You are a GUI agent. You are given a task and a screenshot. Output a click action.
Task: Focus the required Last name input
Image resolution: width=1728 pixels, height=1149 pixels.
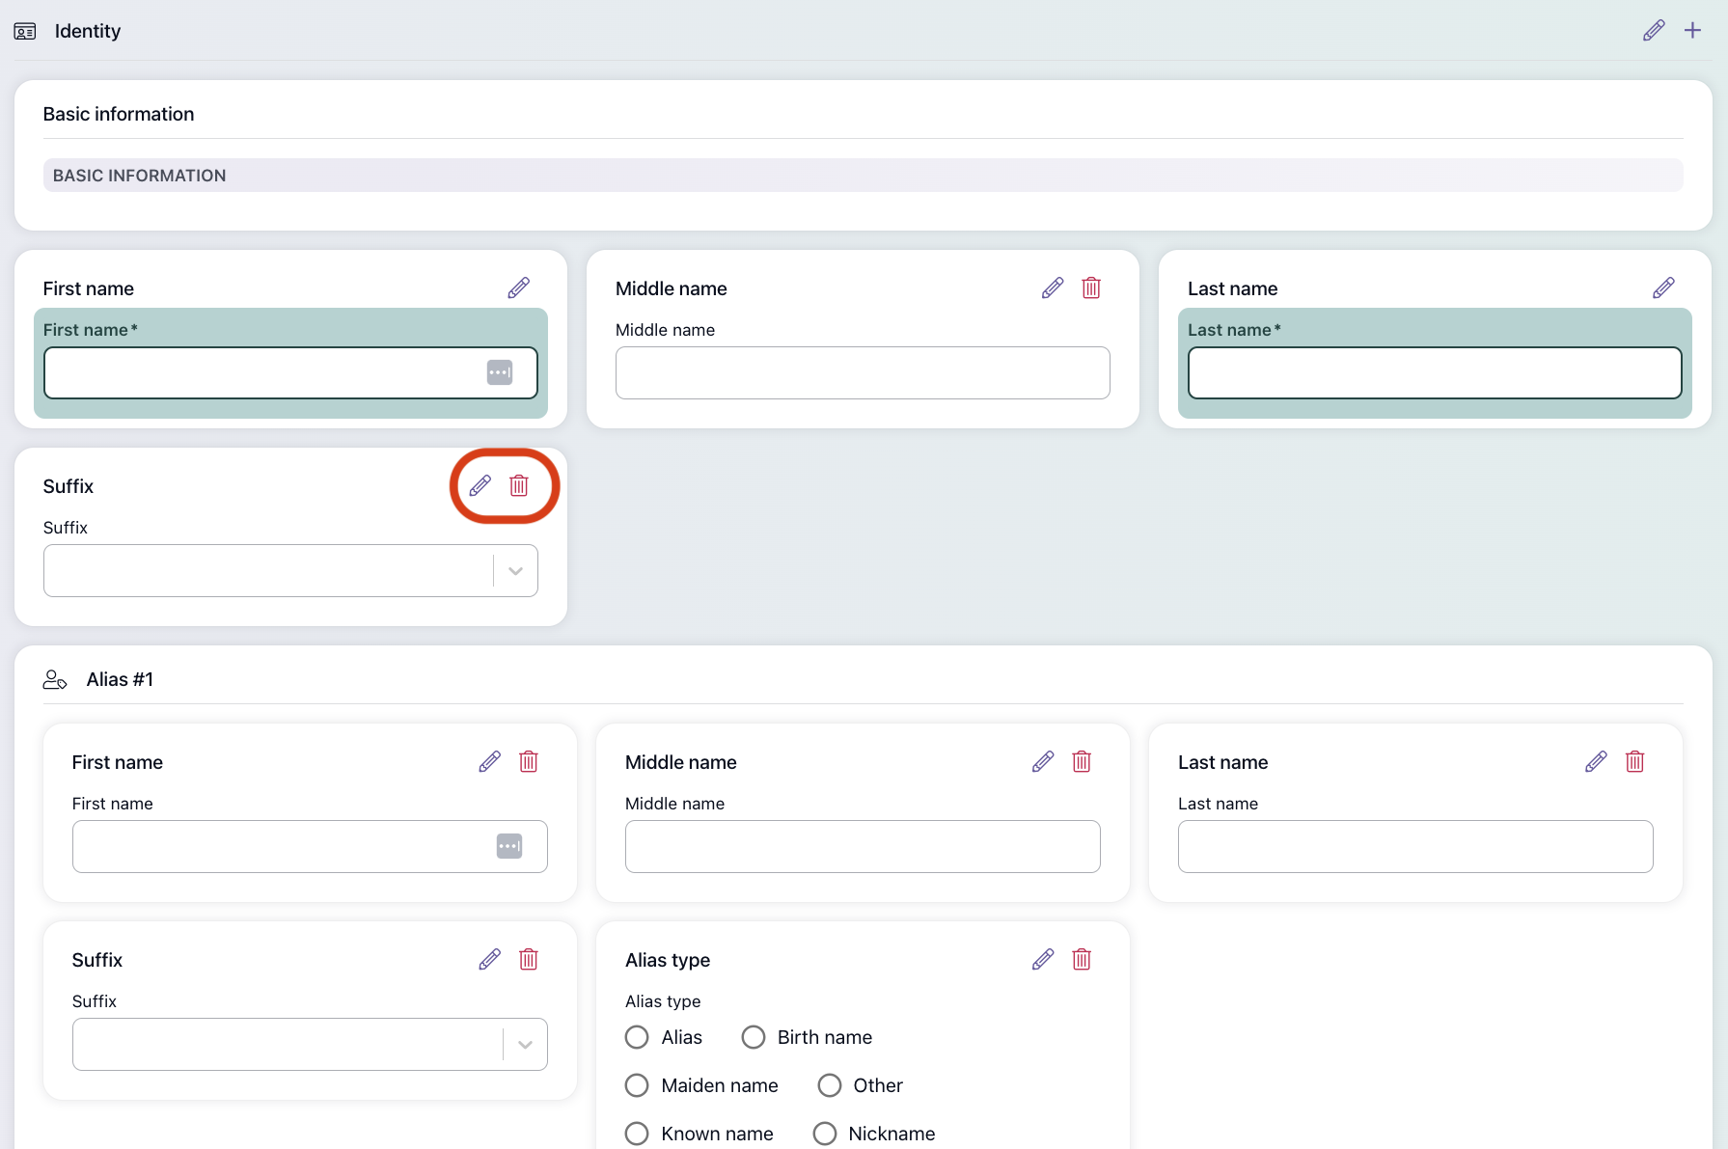[1435, 372]
